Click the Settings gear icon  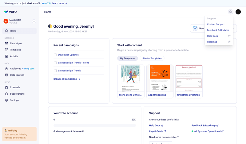click(6, 100)
